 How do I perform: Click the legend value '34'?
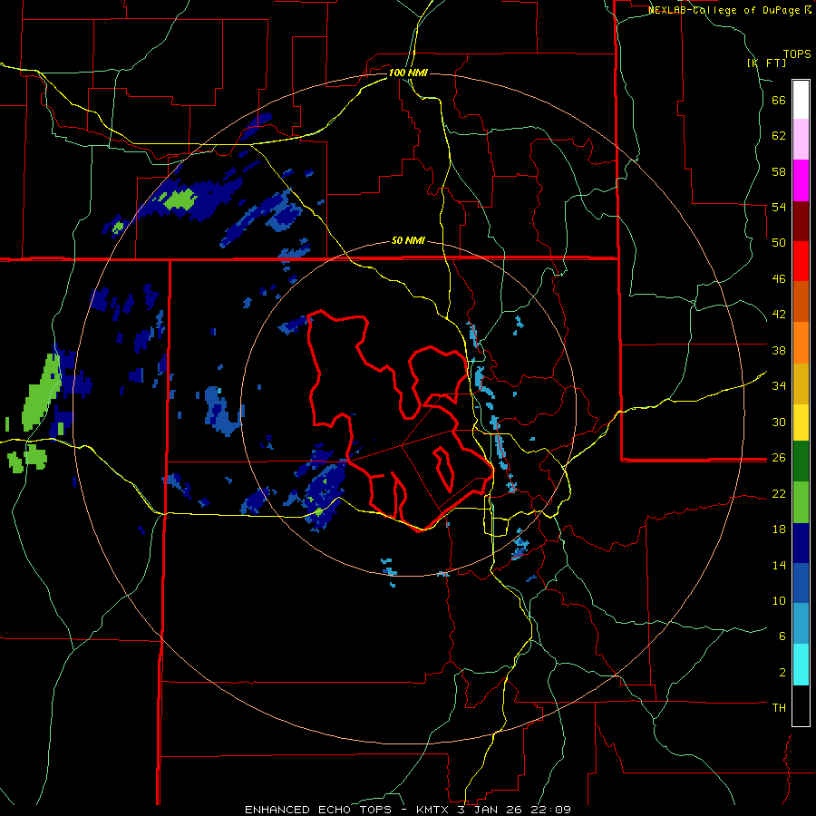779,385
